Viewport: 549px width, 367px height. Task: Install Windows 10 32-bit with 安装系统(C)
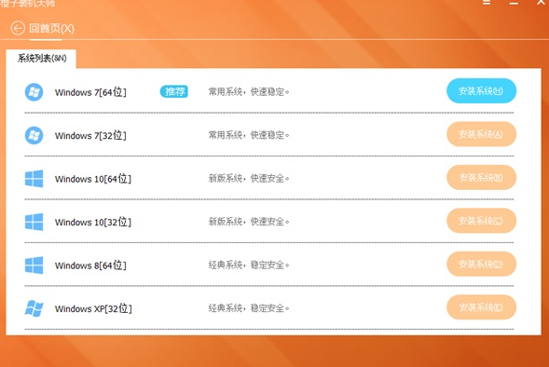point(481,221)
